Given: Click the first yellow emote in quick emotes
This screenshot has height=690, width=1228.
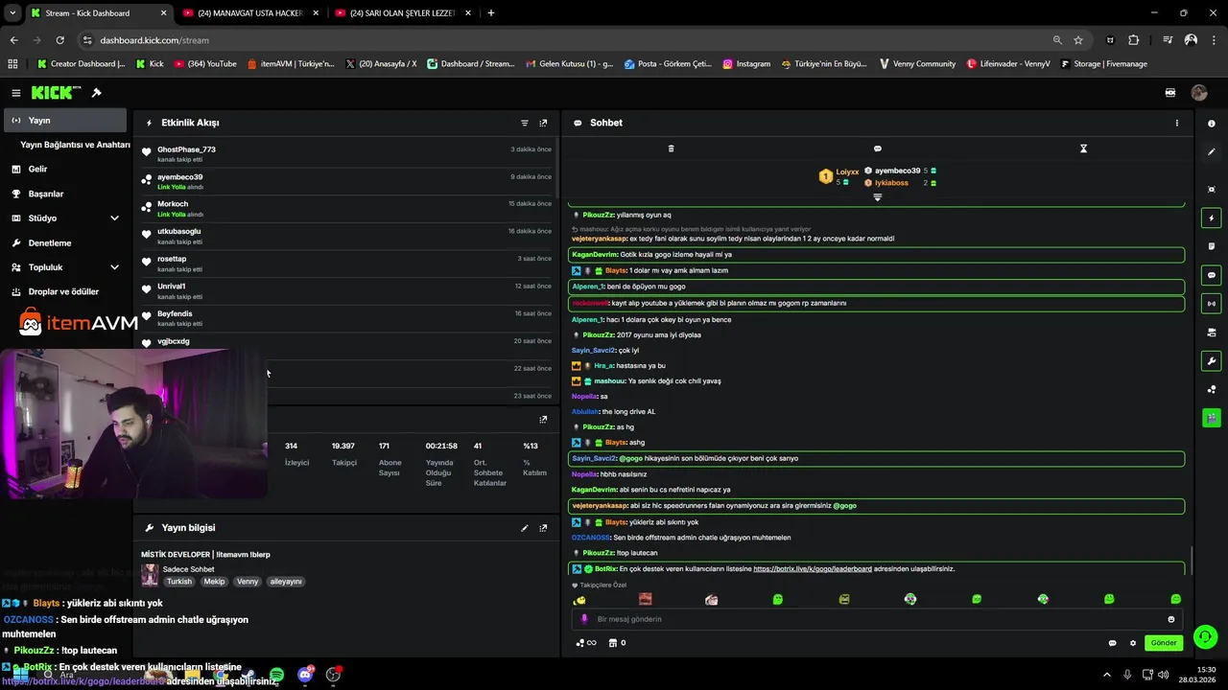Looking at the screenshot, I should [579, 600].
